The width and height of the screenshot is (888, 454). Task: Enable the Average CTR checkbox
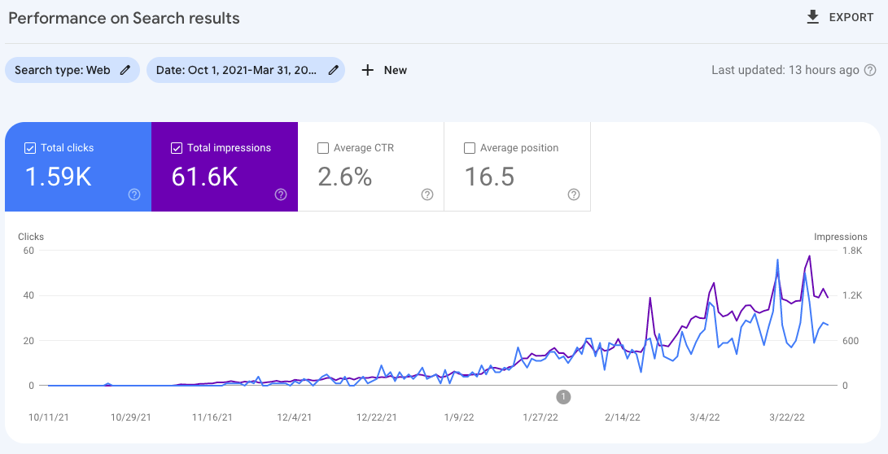coord(323,148)
